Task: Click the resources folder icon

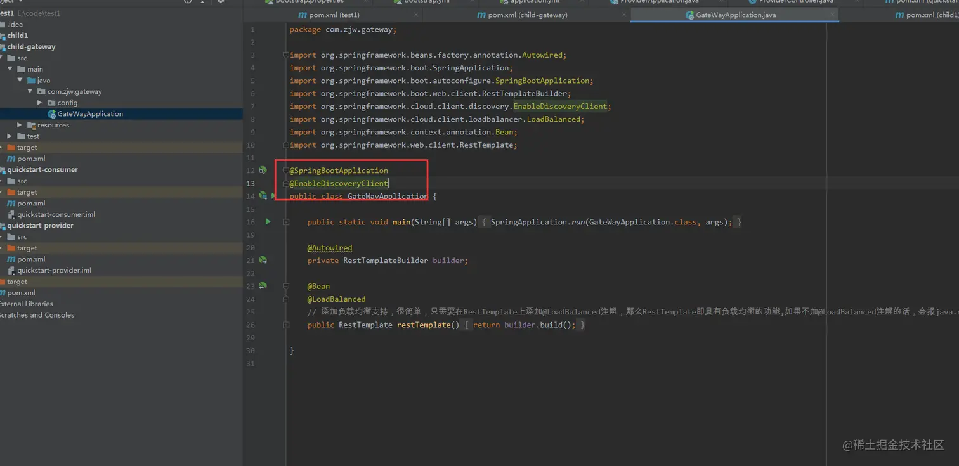Action: (x=31, y=125)
